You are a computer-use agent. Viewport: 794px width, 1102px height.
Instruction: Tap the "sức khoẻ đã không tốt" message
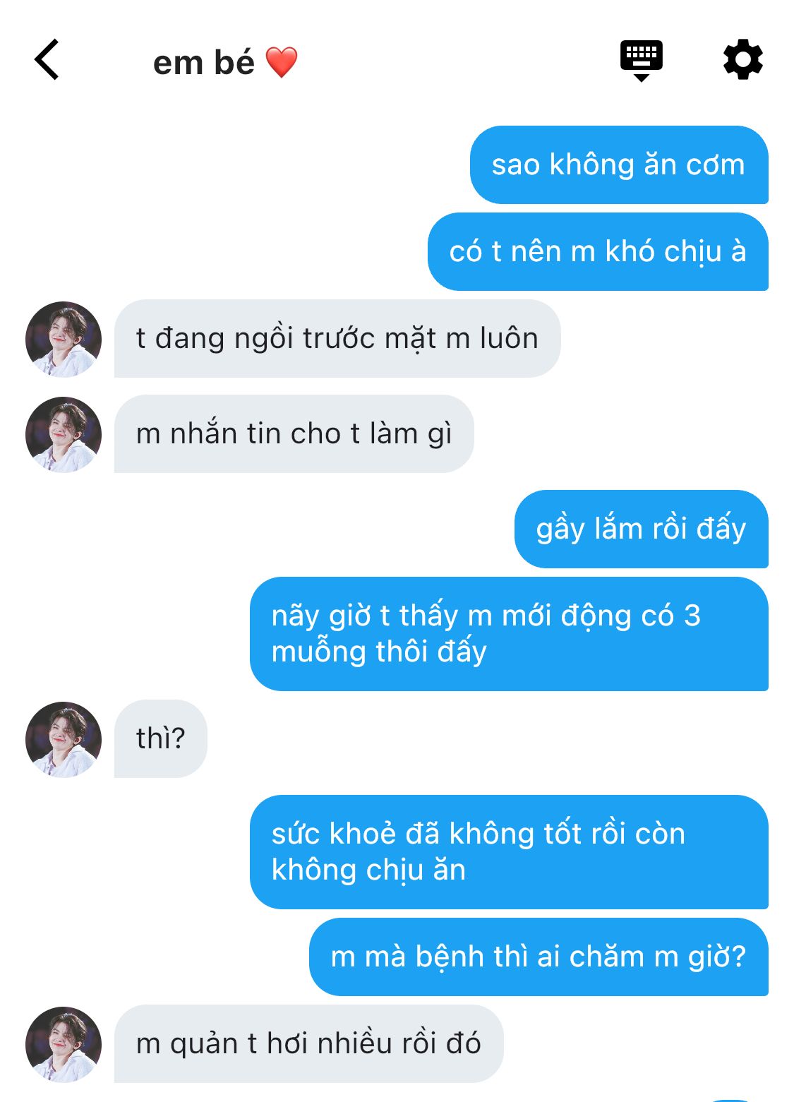tap(509, 852)
